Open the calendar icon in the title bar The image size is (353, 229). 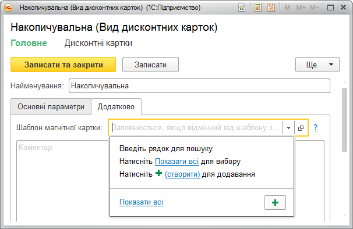[x=271, y=8]
